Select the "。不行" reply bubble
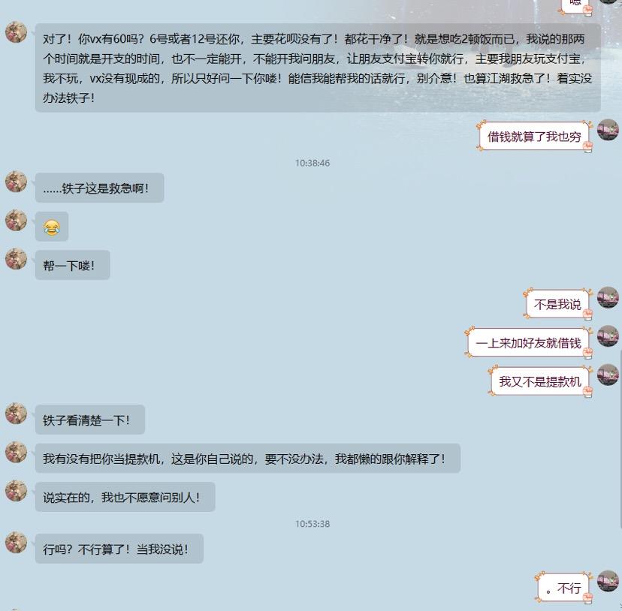 pos(563,588)
